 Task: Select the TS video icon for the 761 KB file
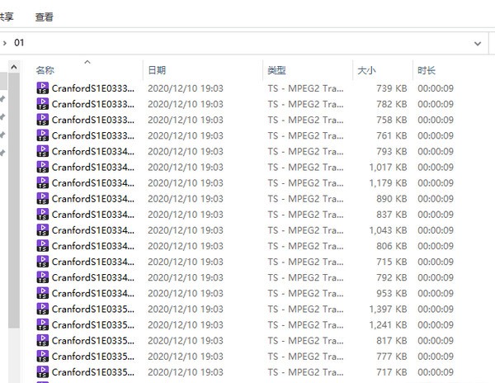click(43, 135)
